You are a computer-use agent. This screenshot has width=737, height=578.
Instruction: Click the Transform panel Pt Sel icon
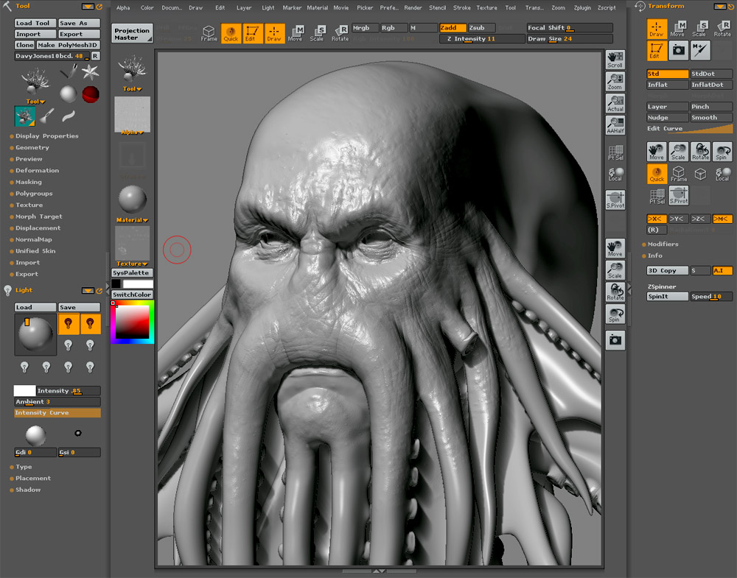(x=657, y=195)
